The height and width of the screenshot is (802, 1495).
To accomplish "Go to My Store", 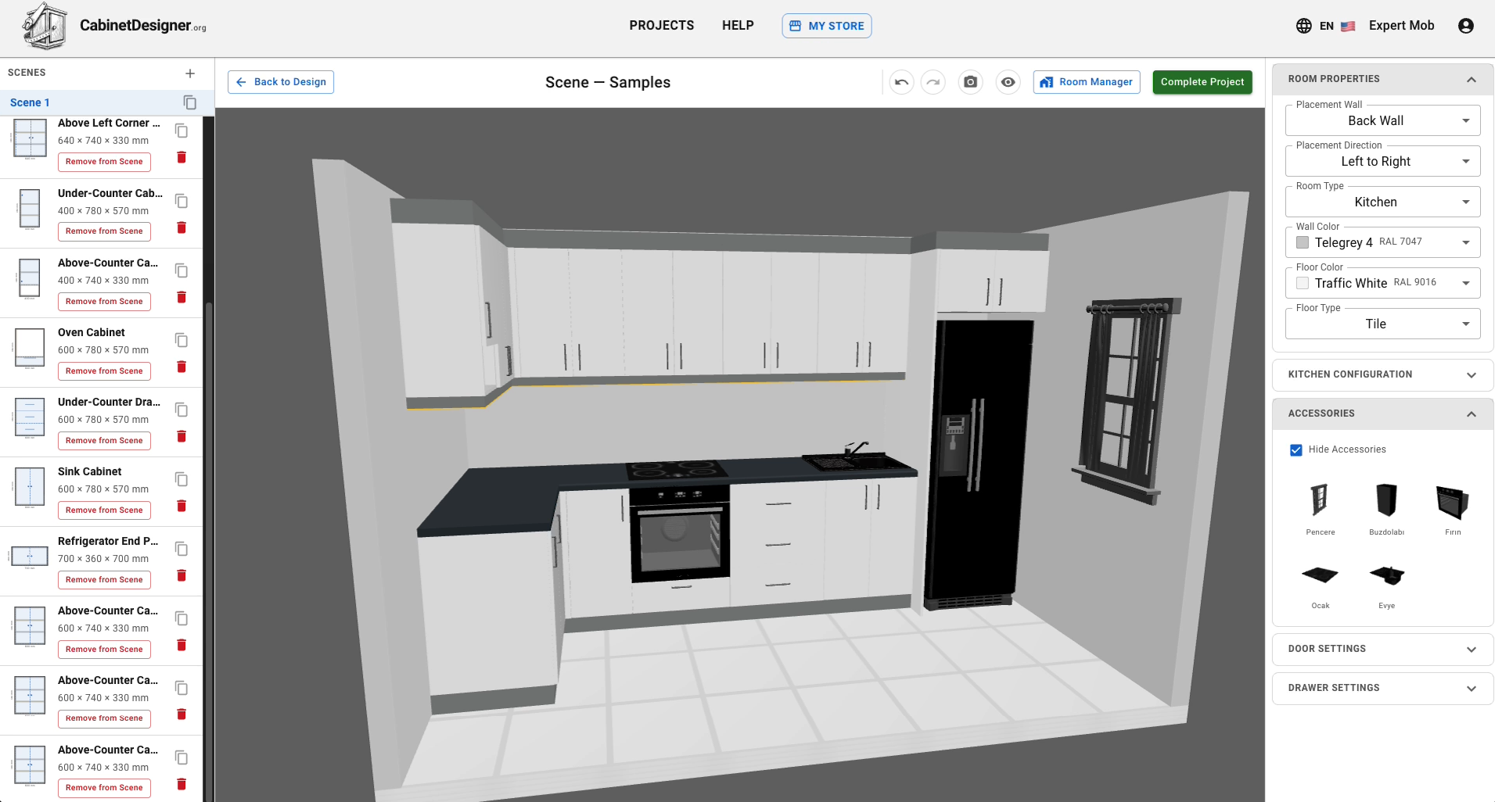I will 827,26.
